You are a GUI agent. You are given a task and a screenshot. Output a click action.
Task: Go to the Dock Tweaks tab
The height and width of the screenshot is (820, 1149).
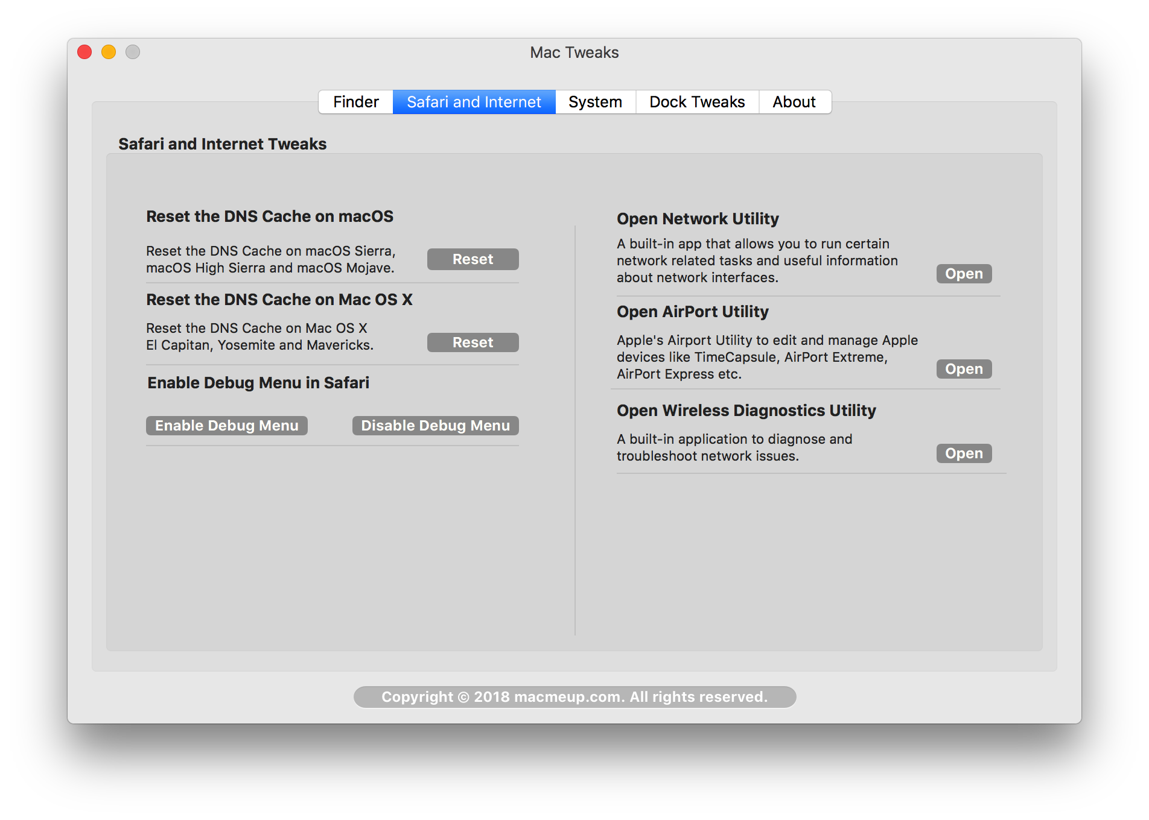697,102
